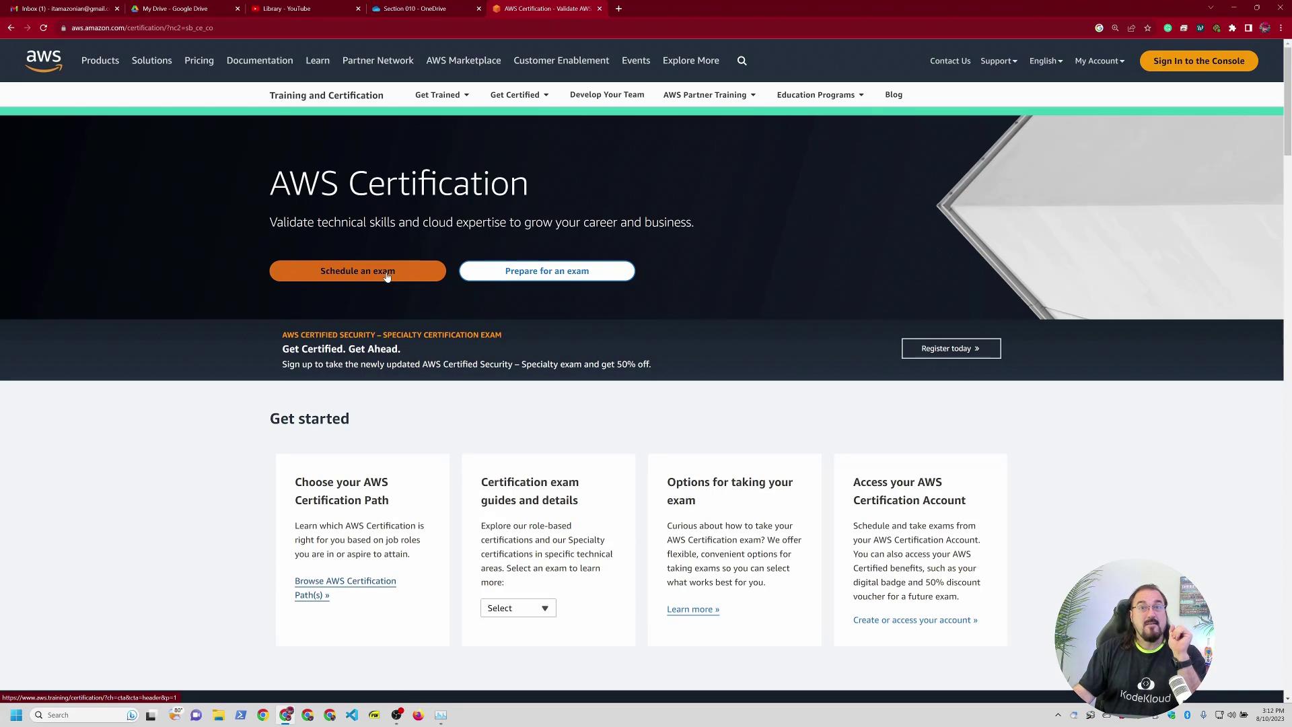This screenshot has height=727, width=1292.
Task: Click the Prepare for an exam button
Action: [x=546, y=271]
